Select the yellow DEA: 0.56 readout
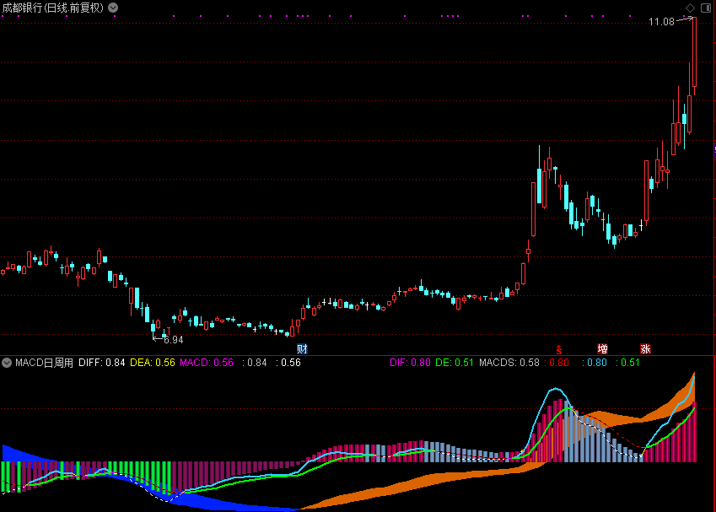Image resolution: width=716 pixels, height=512 pixels. coord(153,363)
